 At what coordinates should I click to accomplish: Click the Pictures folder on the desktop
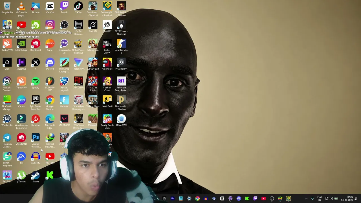pos(36,8)
